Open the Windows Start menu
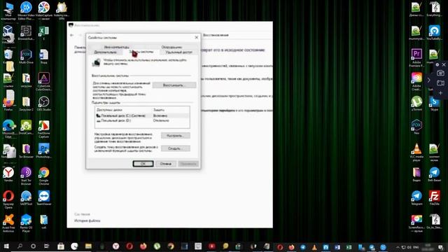 click(6, 246)
